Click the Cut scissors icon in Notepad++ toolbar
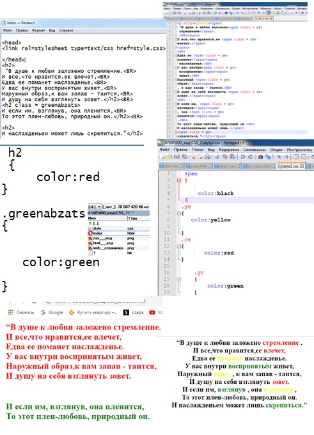 [217, 157]
